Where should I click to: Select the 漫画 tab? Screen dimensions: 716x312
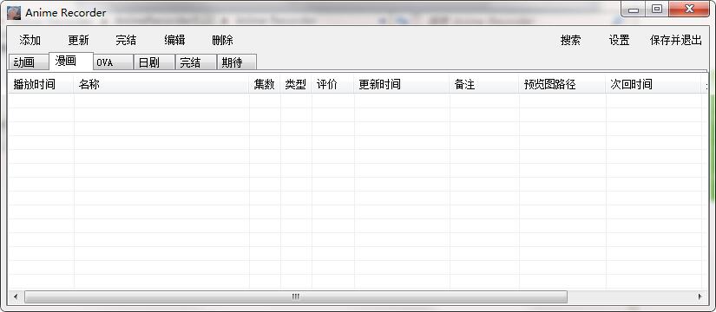(x=71, y=61)
